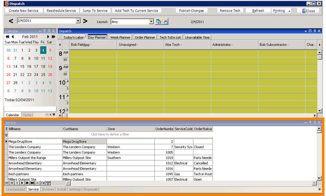Select the 'Millers Outpost the Range' cell
The image size is (326, 196).
pyautogui.click(x=35, y=158)
